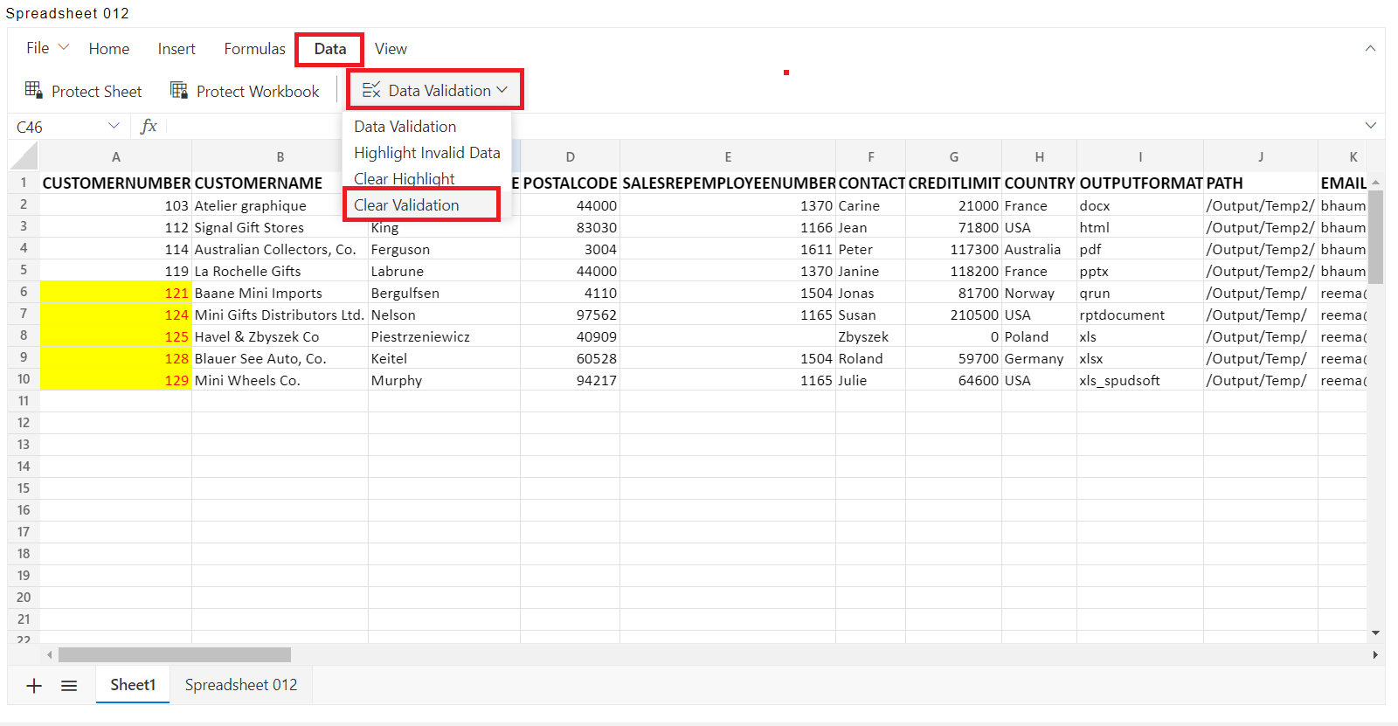This screenshot has width=1398, height=726.
Task: Add a new sheet with plus icon
Action: coord(34,686)
